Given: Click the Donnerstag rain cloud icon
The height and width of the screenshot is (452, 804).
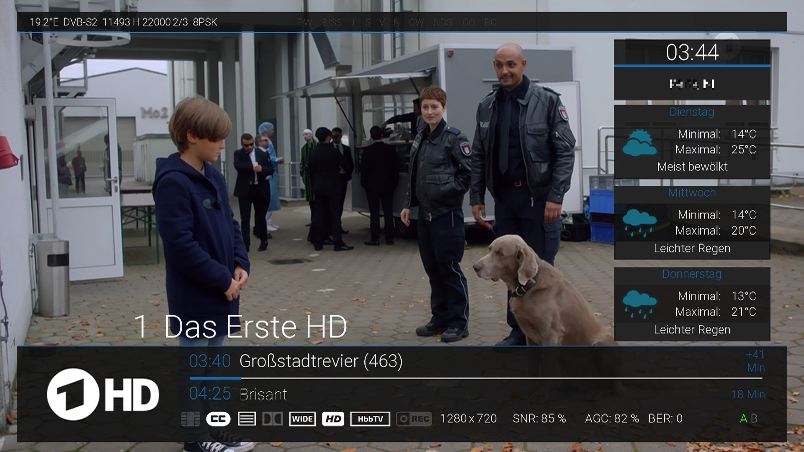Looking at the screenshot, I should tap(639, 304).
